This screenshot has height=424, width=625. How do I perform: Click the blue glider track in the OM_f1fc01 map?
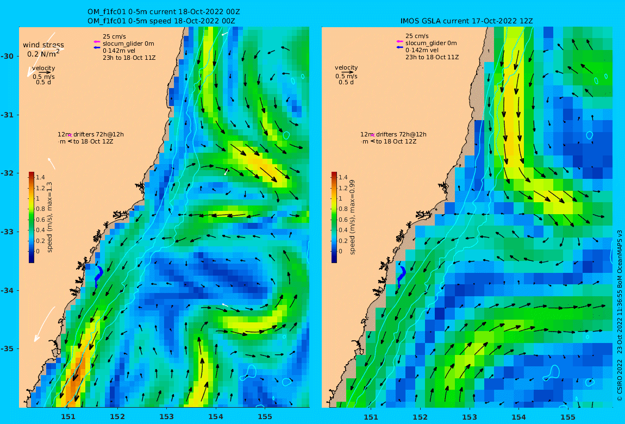pyautogui.click(x=98, y=277)
